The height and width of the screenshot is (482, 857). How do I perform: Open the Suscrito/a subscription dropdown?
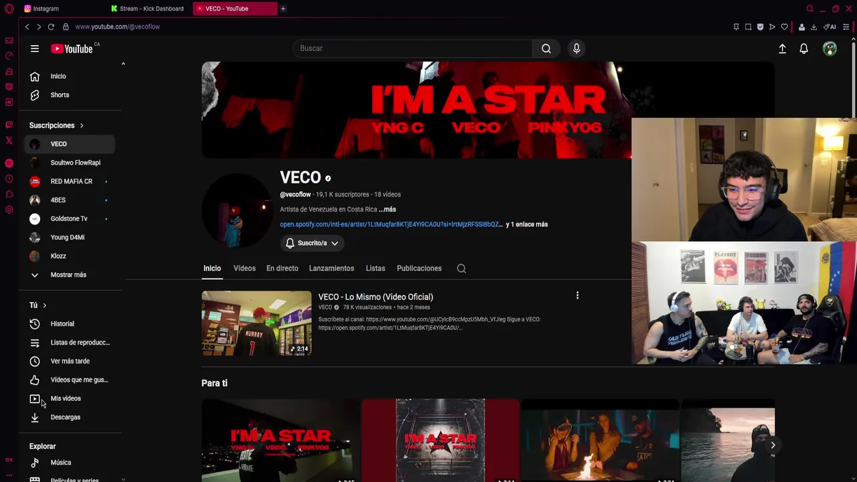[x=313, y=243]
